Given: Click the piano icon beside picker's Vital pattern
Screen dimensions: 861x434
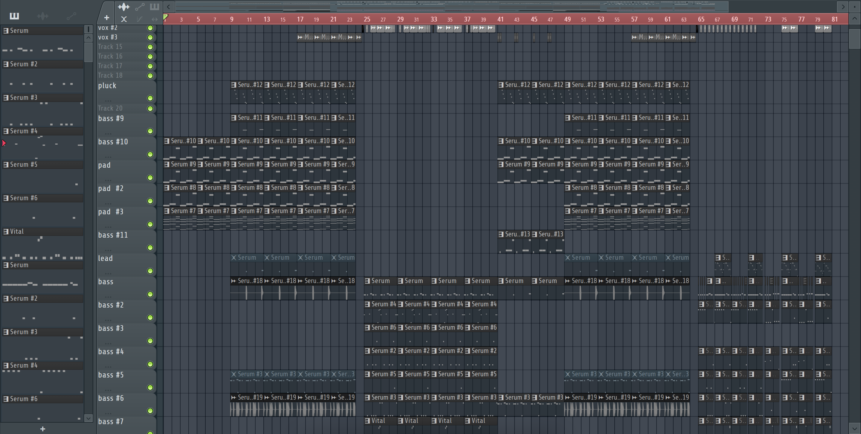Looking at the screenshot, I should [6, 232].
